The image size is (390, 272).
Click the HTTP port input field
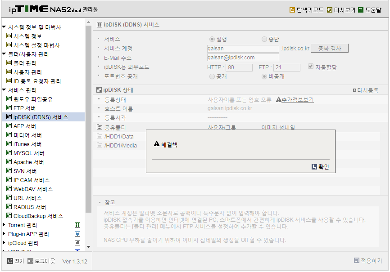[x=239, y=67]
